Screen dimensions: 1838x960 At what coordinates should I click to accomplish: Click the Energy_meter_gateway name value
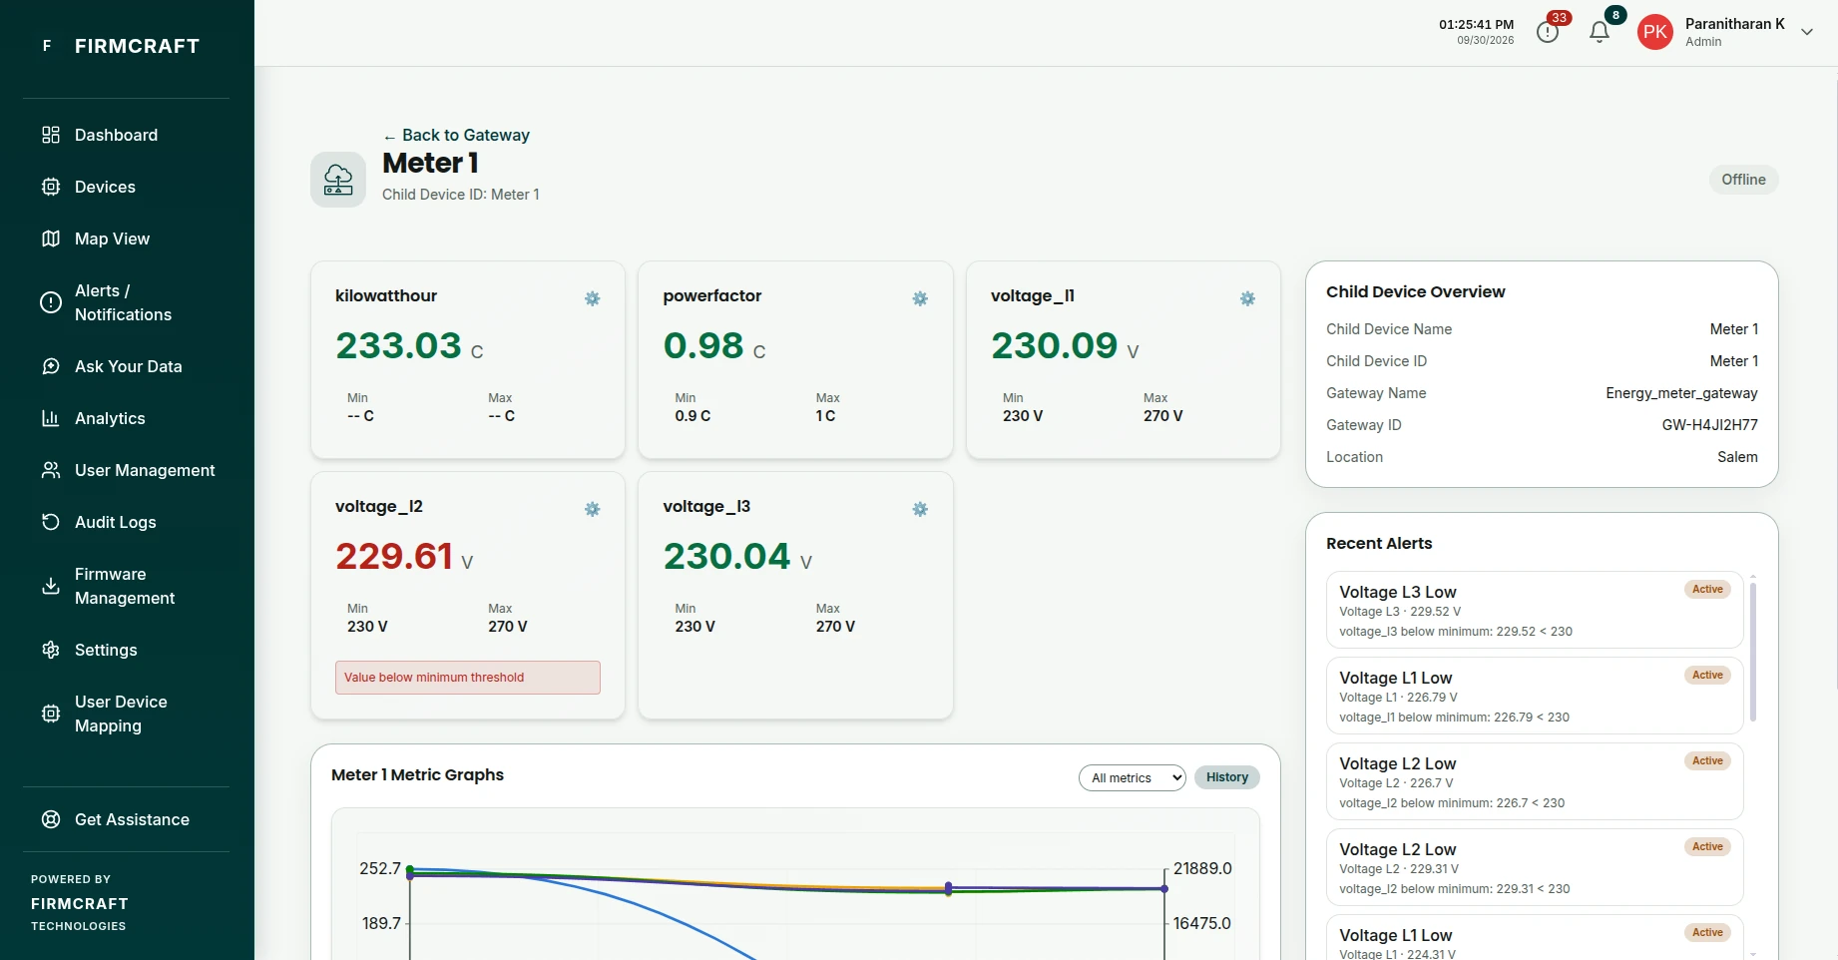point(1681,393)
